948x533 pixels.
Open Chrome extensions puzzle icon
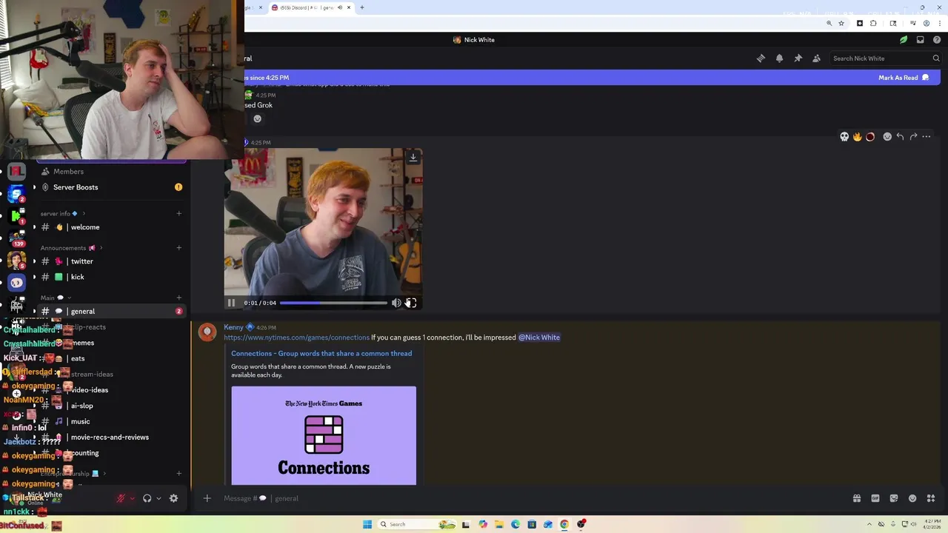873,23
